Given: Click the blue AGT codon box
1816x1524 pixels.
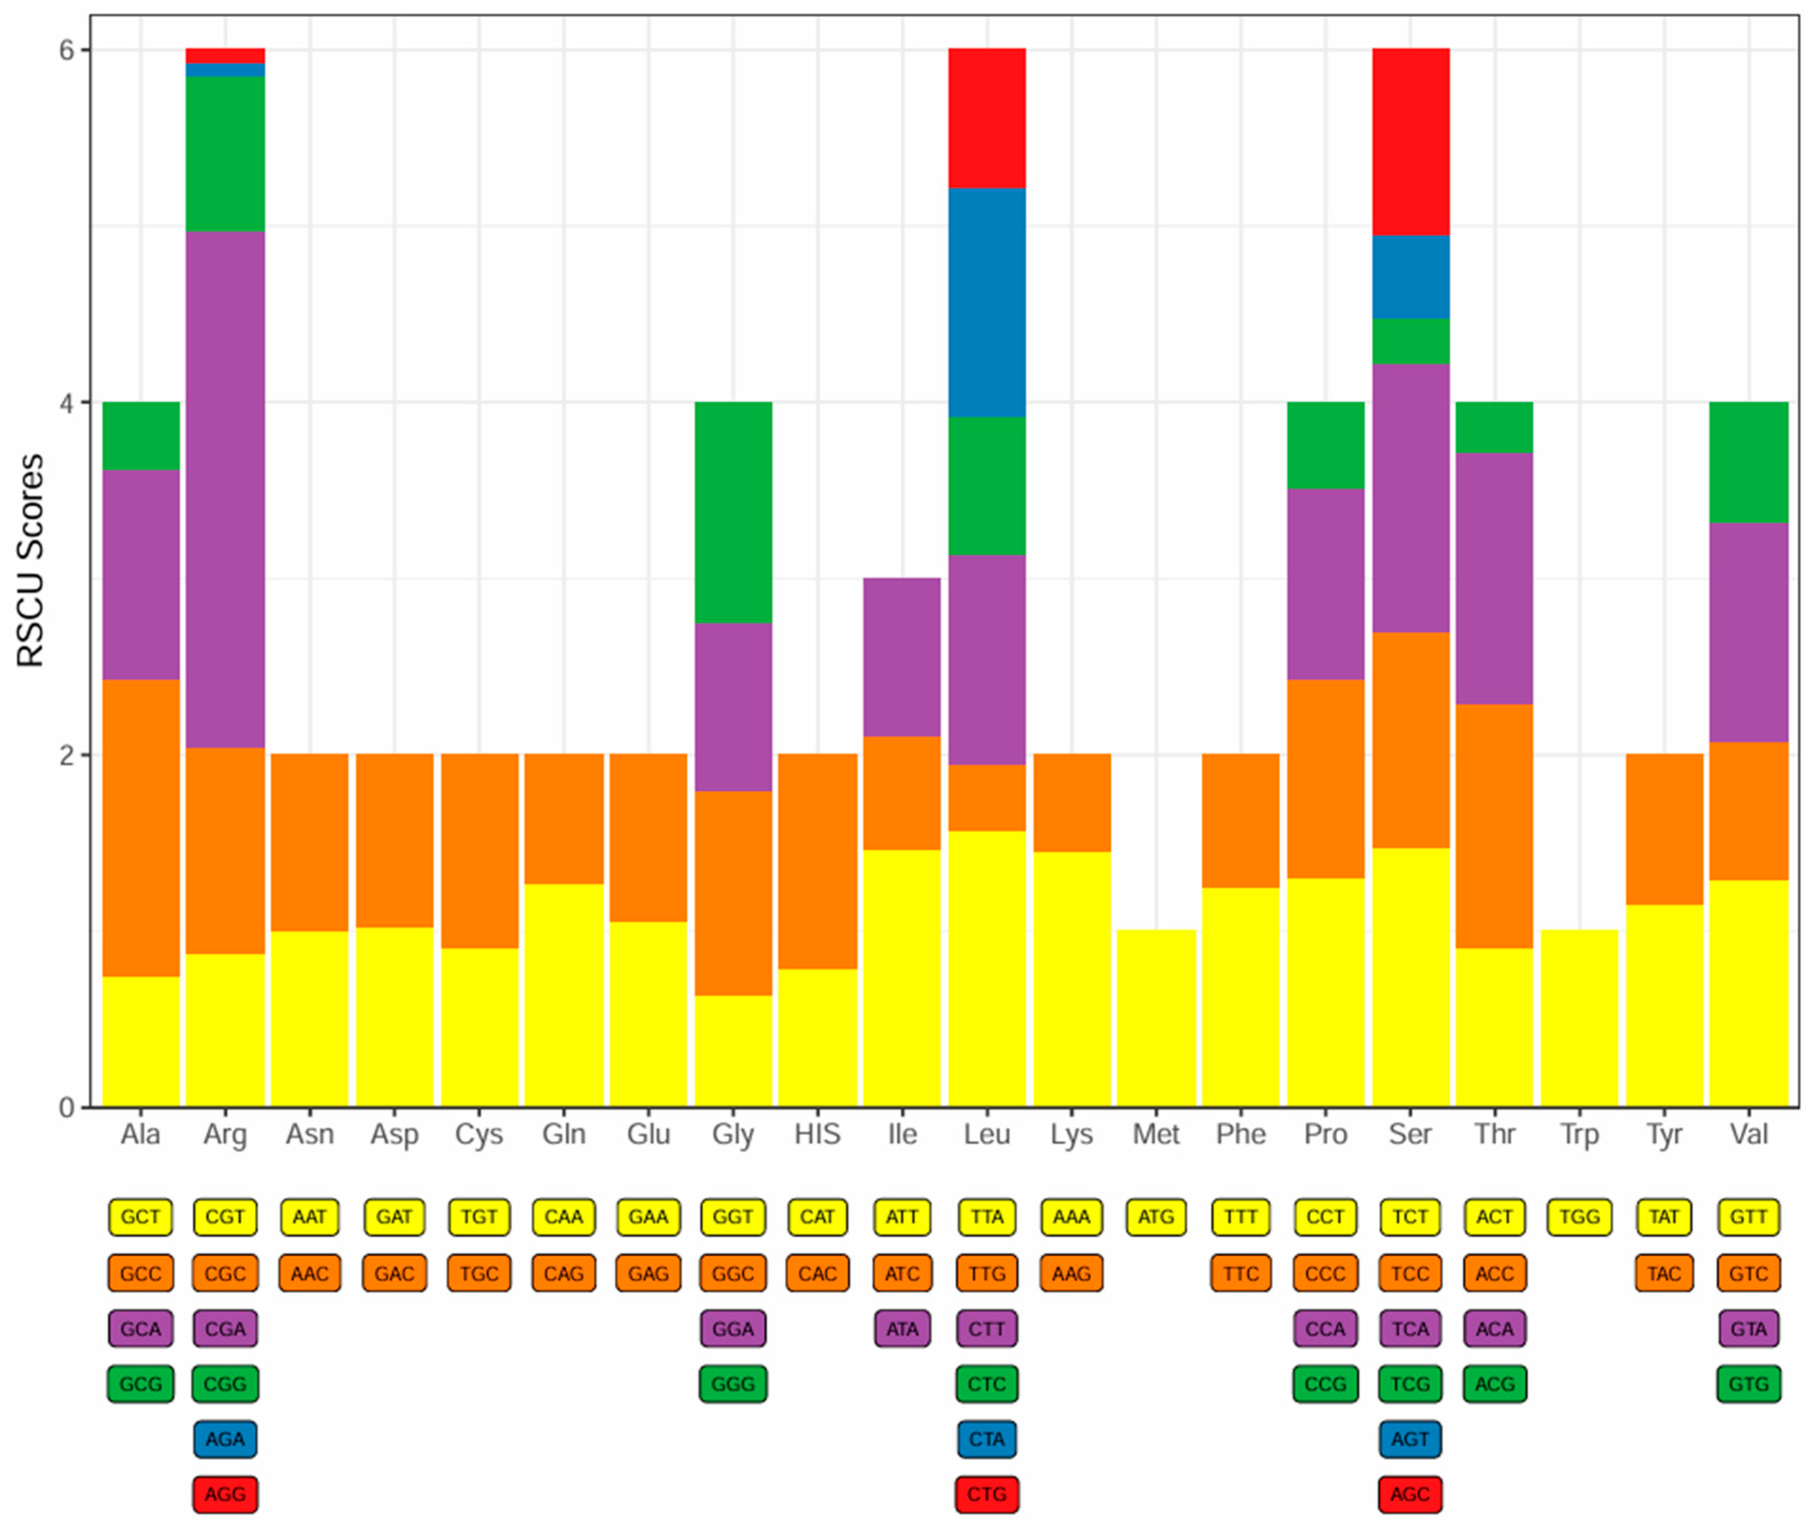Looking at the screenshot, I should [x=1410, y=1439].
